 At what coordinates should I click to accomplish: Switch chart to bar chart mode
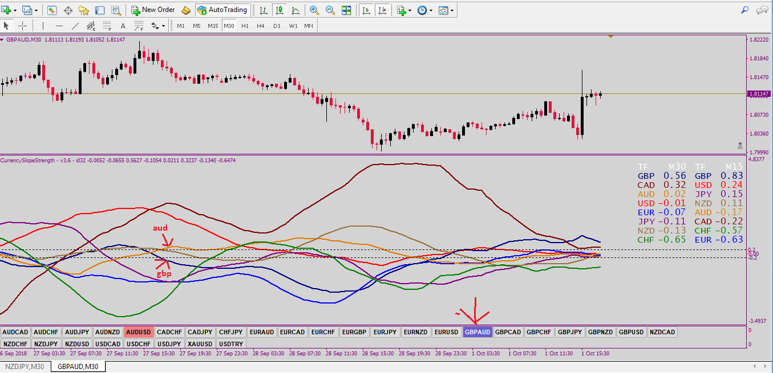coord(263,10)
